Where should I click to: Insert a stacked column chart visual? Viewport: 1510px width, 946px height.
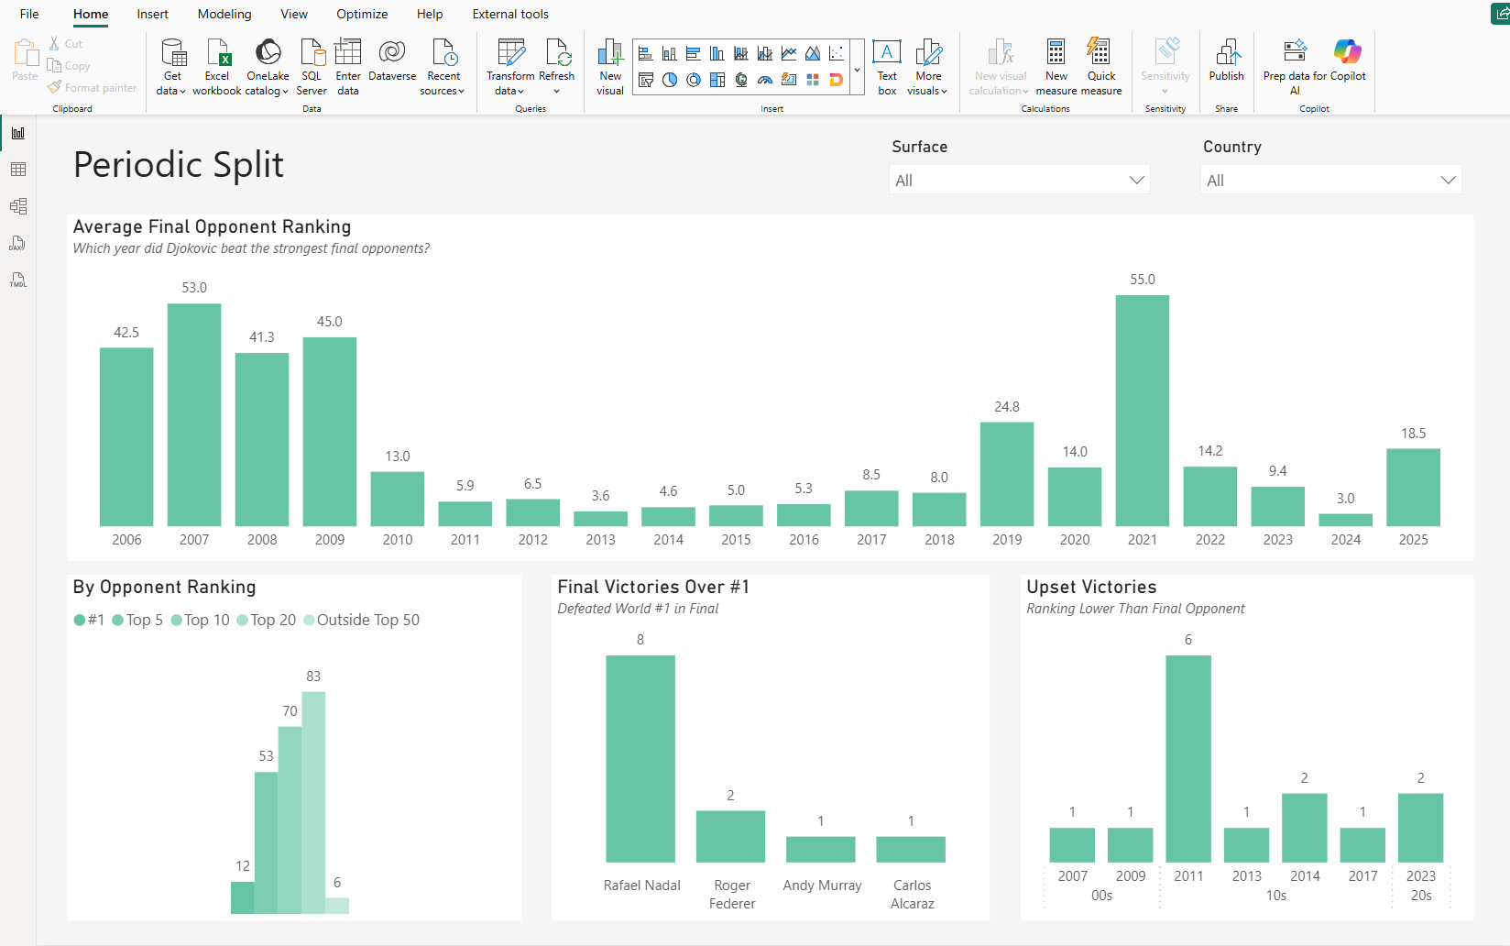tap(670, 54)
